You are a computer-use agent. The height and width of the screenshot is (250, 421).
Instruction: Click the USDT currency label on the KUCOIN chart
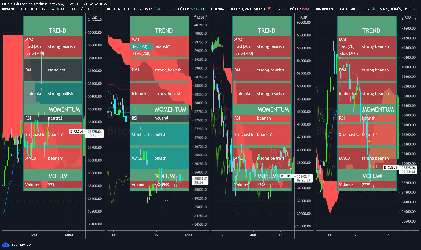pos(201,18)
